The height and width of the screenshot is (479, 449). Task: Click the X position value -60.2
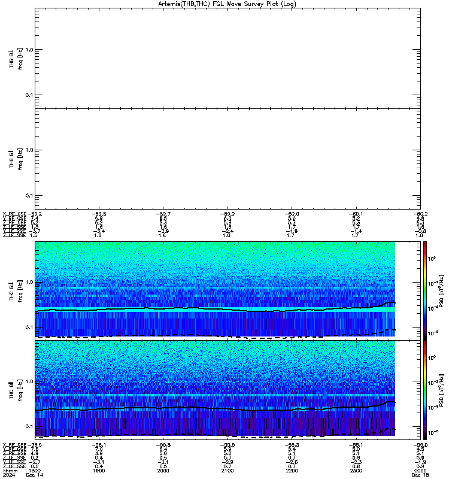tap(420, 214)
